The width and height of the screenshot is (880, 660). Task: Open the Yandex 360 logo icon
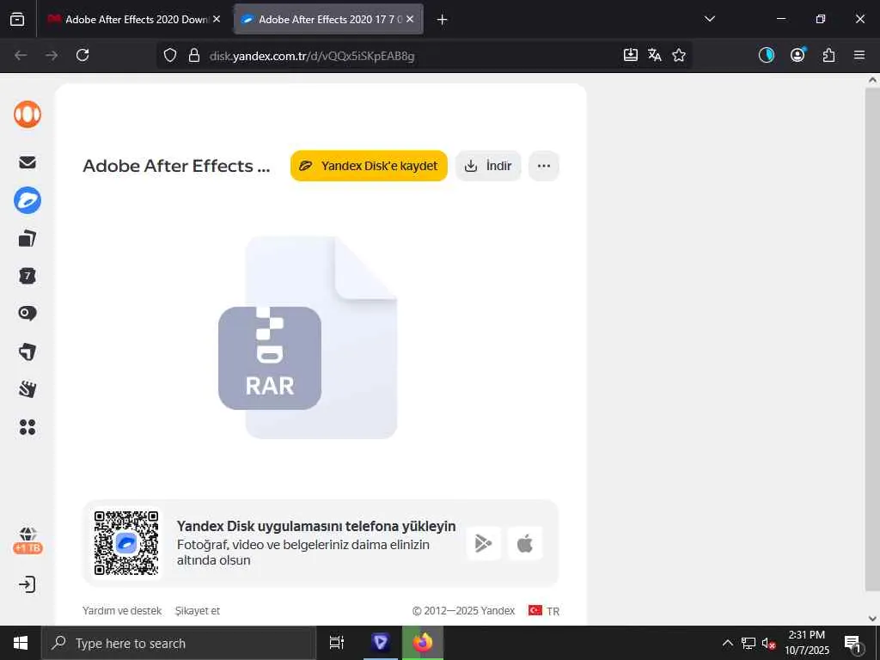pyautogui.click(x=27, y=114)
